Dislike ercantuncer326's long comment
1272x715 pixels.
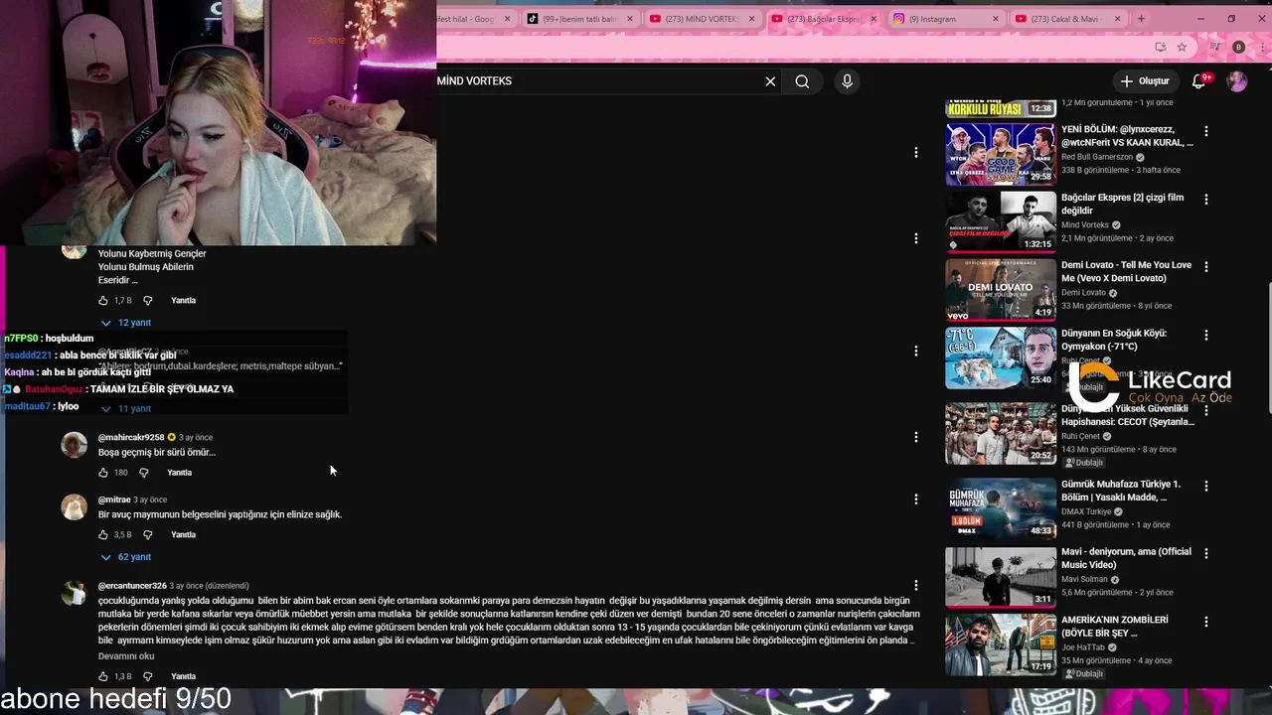tap(148, 676)
